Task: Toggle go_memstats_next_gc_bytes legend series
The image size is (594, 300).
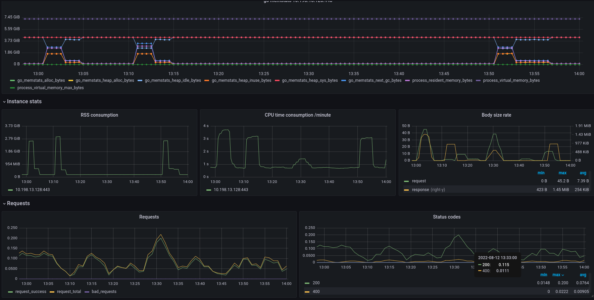Action: (x=375, y=80)
